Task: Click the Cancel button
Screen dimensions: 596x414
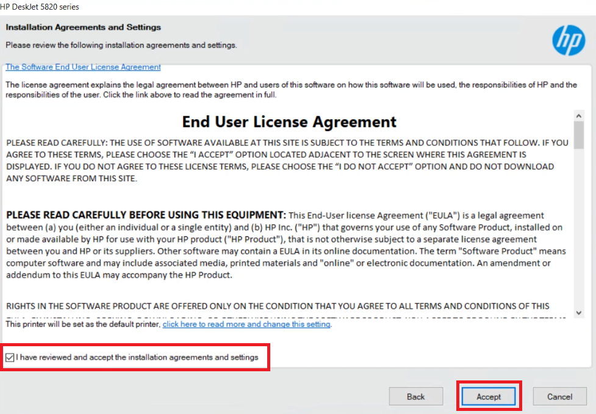Action: click(x=559, y=396)
